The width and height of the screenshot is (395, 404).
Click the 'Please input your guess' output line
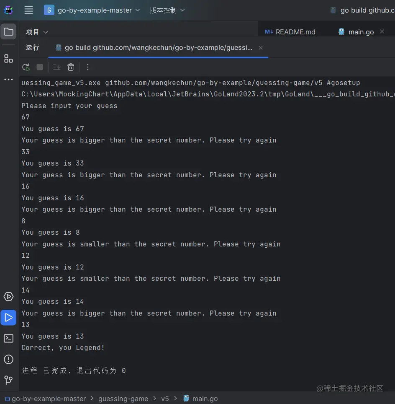[x=69, y=106]
